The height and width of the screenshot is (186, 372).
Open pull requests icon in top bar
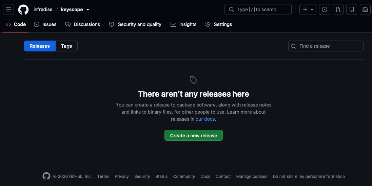pyautogui.click(x=338, y=9)
